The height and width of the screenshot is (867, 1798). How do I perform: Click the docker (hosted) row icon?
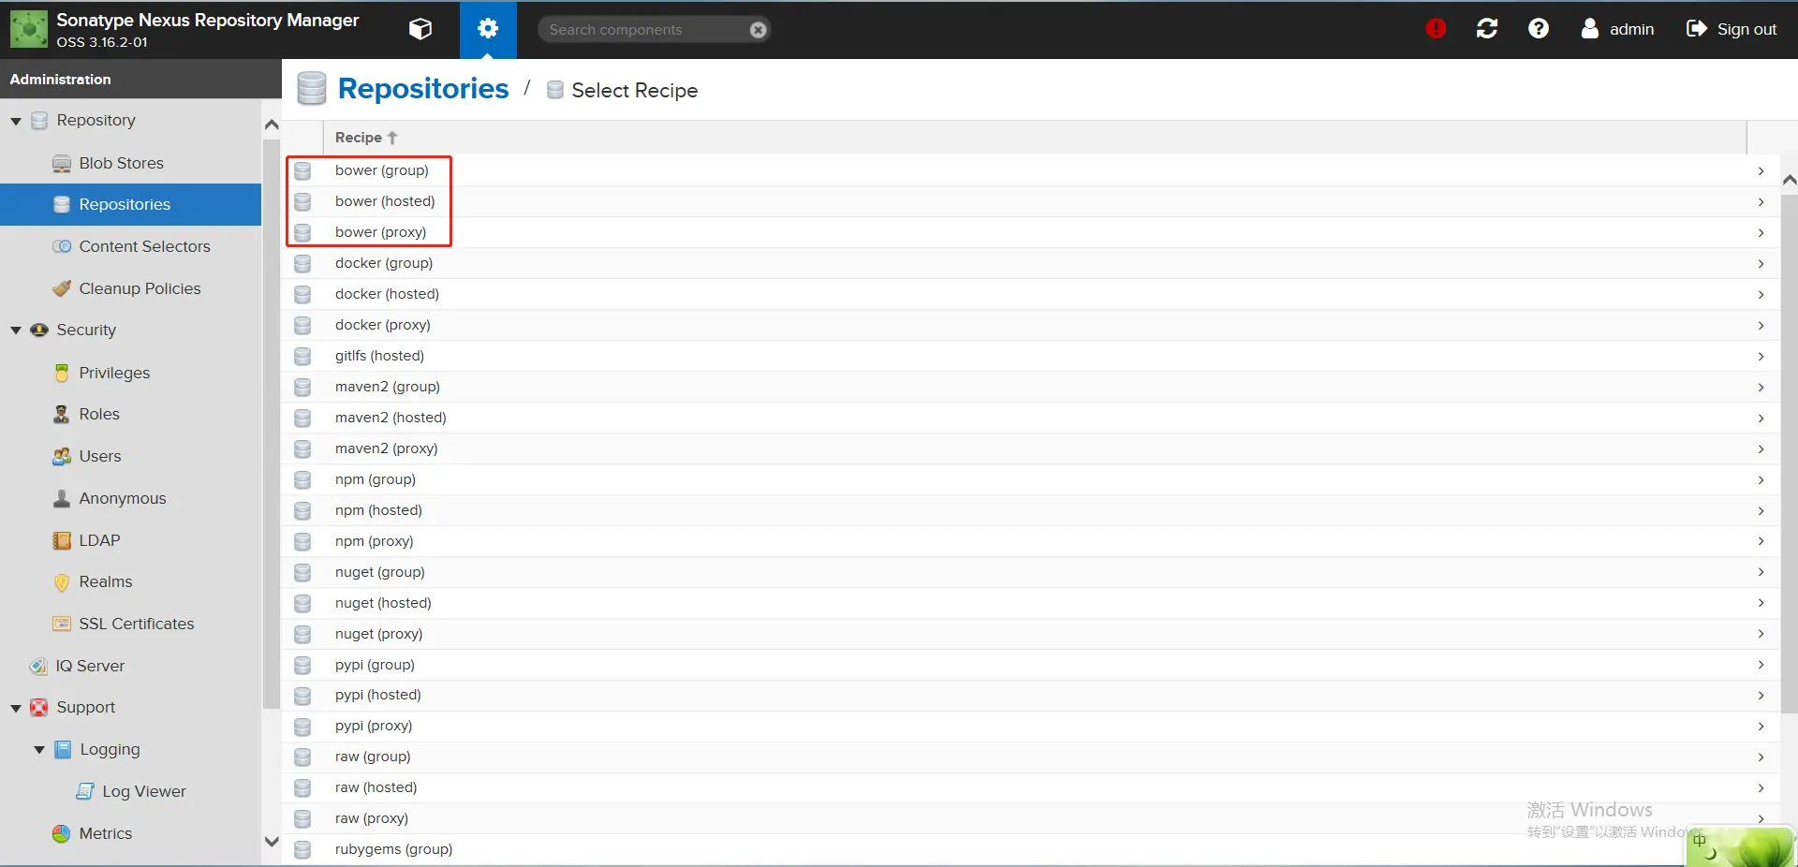coord(302,294)
